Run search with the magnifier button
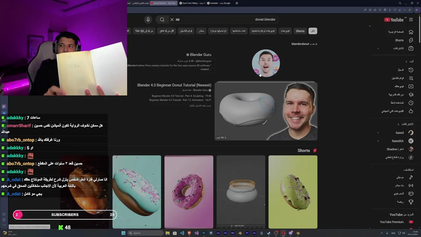 [x=162, y=19]
